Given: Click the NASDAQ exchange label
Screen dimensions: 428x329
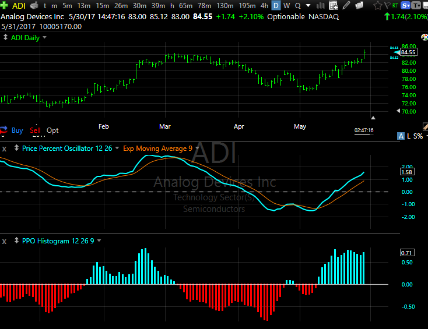Looking at the screenshot, I should pos(324,17).
